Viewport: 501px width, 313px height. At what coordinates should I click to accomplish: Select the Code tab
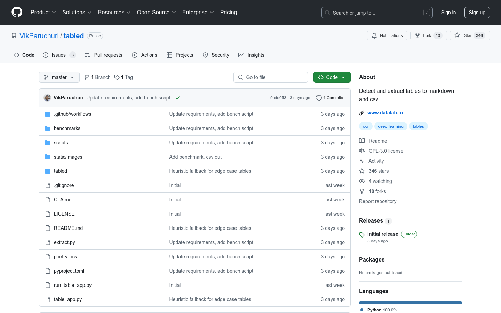pyautogui.click(x=24, y=55)
